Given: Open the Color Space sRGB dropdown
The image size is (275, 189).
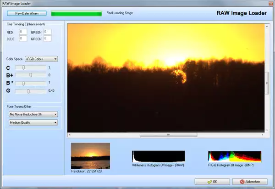Looking at the screenshot, I should click(41, 59).
